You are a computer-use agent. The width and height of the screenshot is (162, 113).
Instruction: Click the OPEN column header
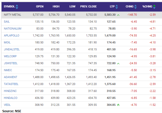[40, 7]
